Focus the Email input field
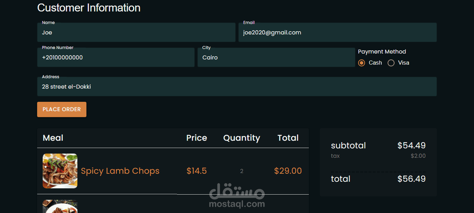The width and height of the screenshot is (474, 213). pyautogui.click(x=337, y=33)
